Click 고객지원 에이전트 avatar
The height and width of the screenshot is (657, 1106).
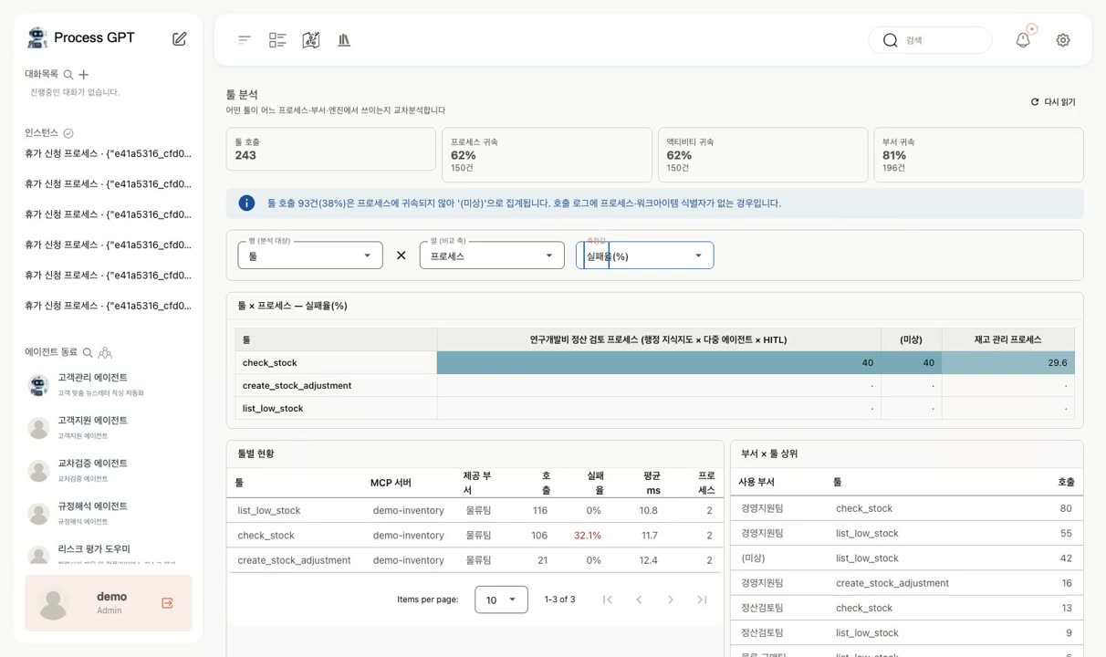click(x=38, y=428)
